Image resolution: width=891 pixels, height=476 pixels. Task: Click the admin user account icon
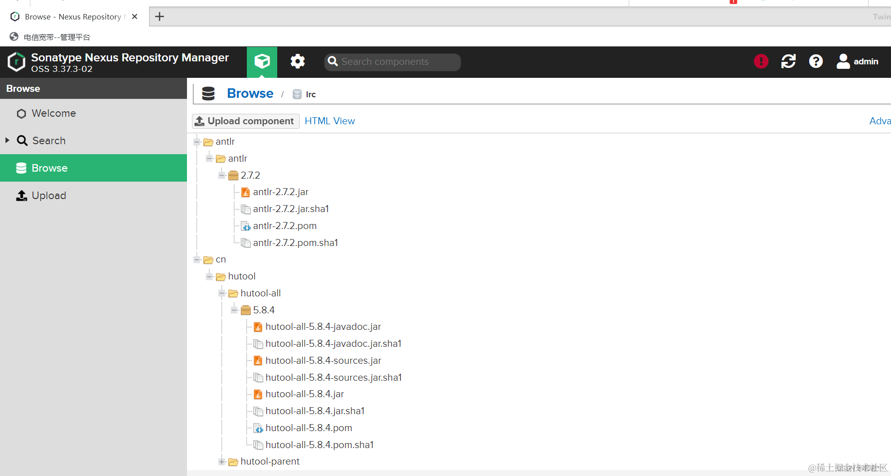pyautogui.click(x=843, y=61)
